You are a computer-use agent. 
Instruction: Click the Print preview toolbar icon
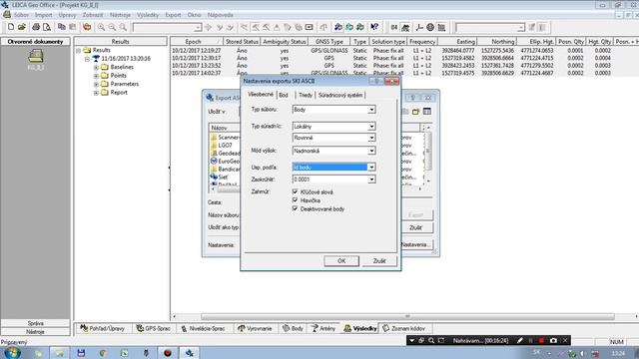point(47,27)
